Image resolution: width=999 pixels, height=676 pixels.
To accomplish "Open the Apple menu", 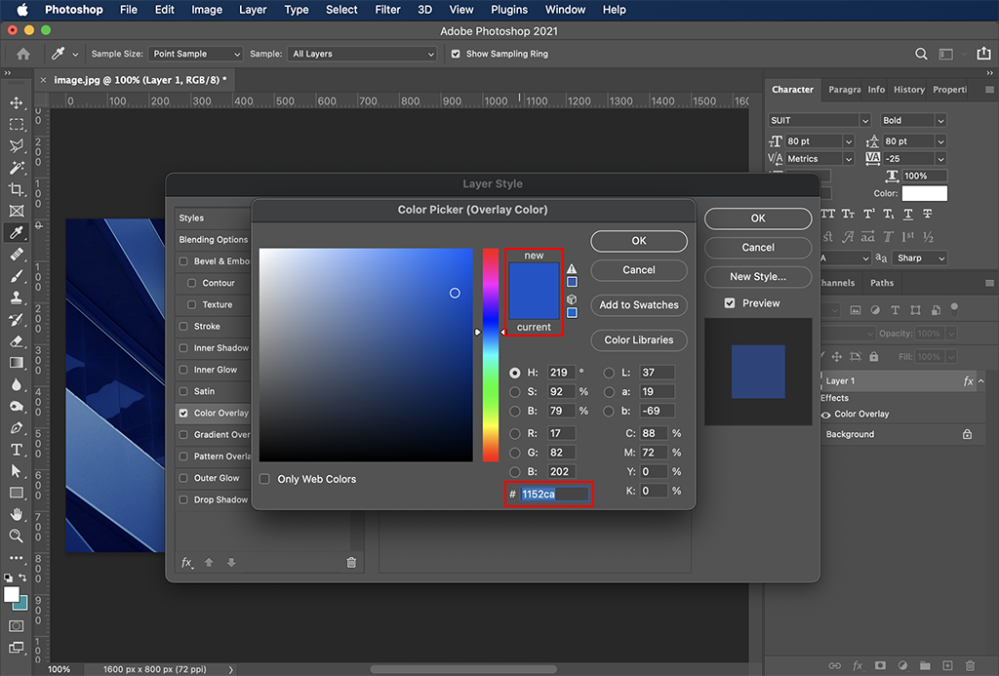I will tap(22, 10).
